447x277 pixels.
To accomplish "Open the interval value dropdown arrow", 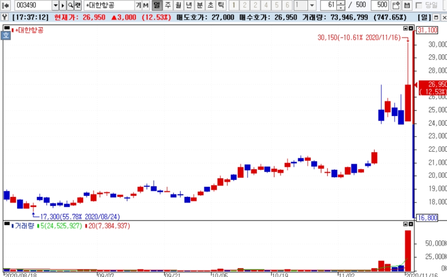I will pyautogui.click(x=312, y=5).
